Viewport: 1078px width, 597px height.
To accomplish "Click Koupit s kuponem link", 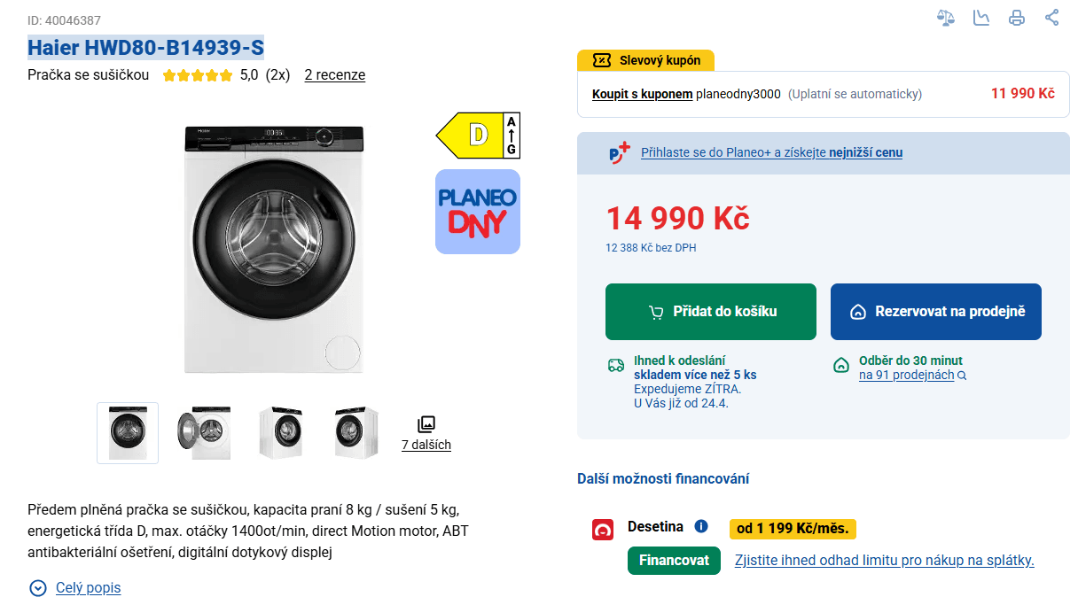I will point(643,94).
